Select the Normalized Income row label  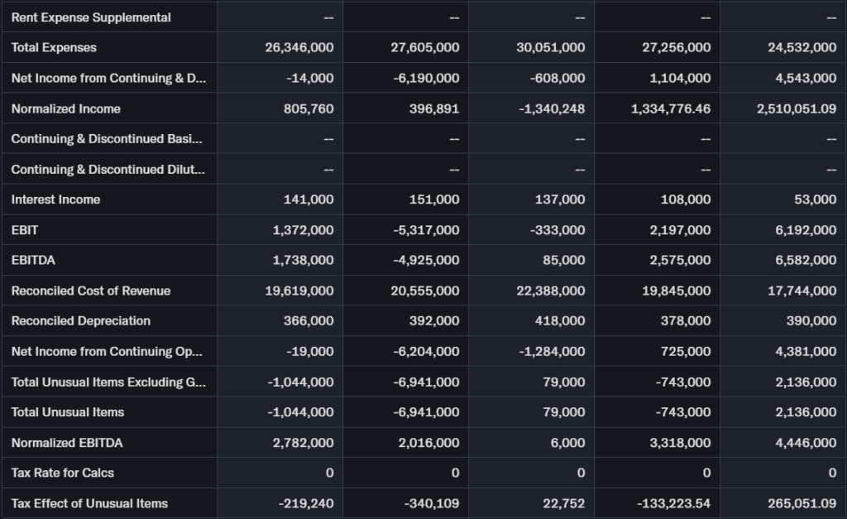66,109
